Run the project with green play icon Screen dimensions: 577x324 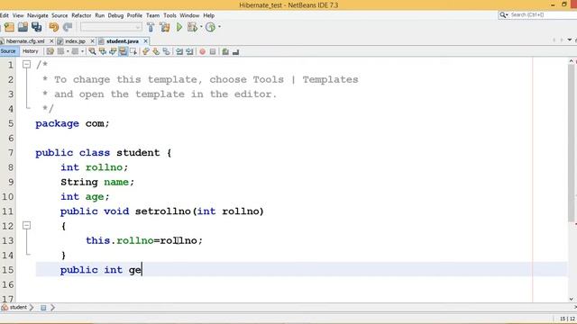click(x=179, y=27)
